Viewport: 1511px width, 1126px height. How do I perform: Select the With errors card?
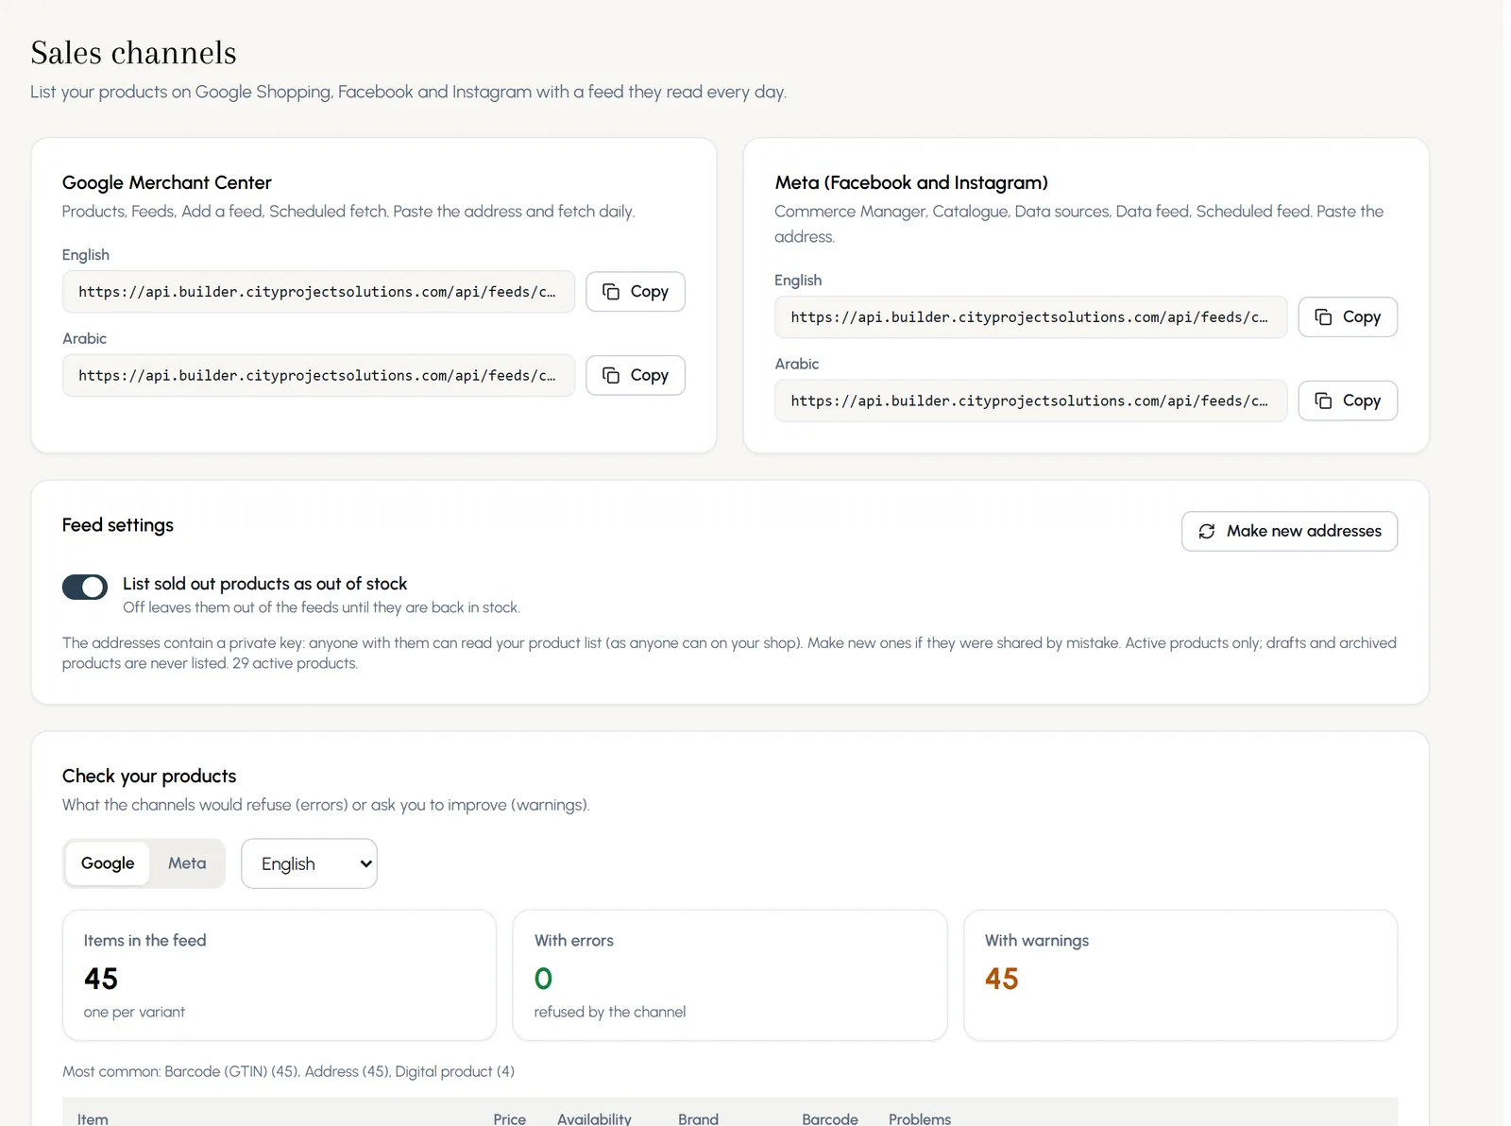tap(730, 975)
